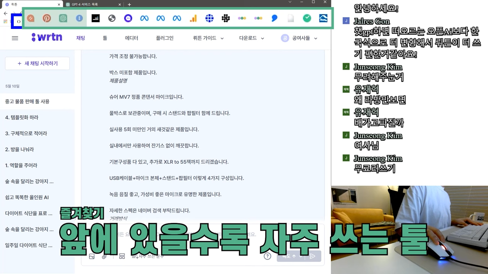The image size is (488, 274).
Task: Send the message with the arrow icon
Action: (312, 256)
